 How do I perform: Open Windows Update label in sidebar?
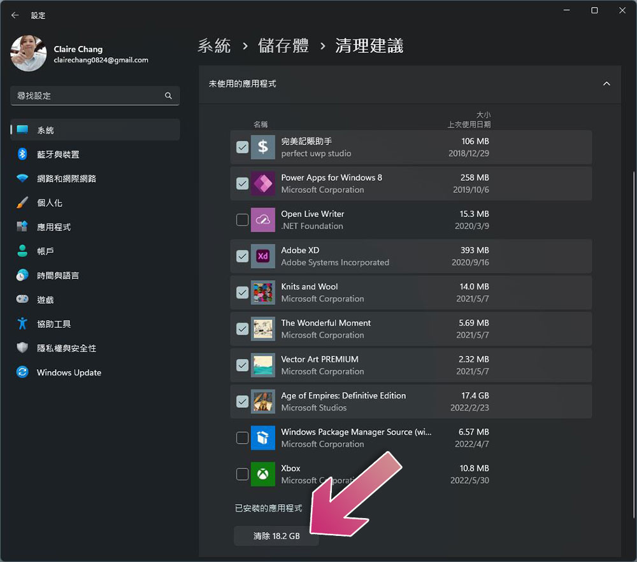tap(69, 372)
